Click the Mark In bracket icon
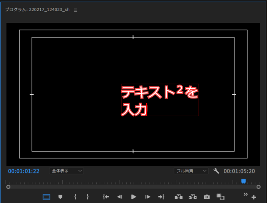This screenshot has width=267, height=203. [75, 197]
